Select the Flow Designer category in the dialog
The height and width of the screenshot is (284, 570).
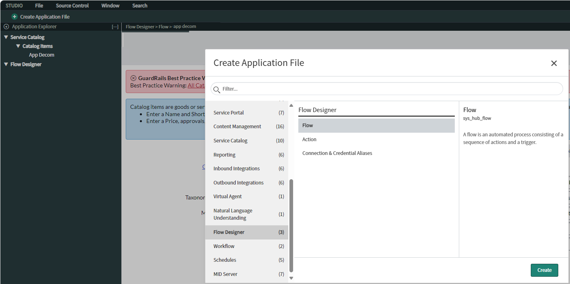[x=247, y=232]
